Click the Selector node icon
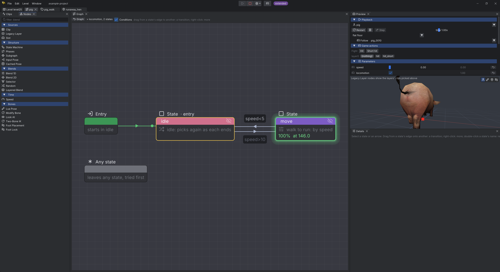 pyautogui.click(x=3, y=81)
